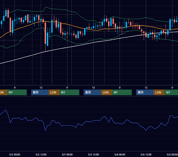Select the rightmost 東京 session block
178x157 pixels.
tap(145, 92)
